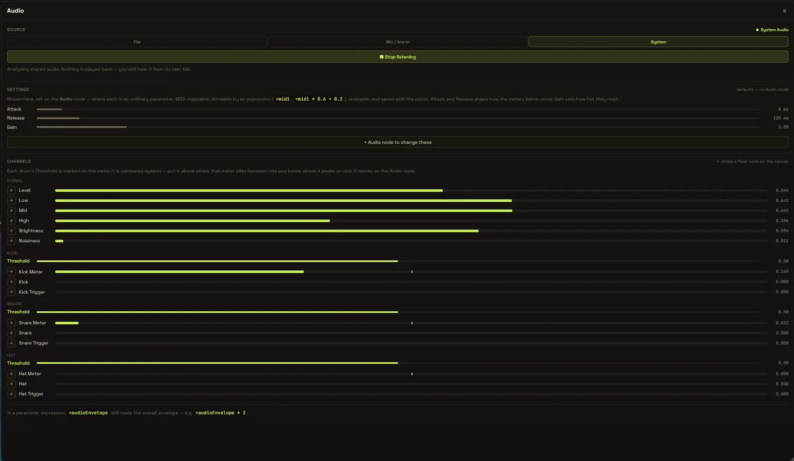Adjust the Release slider
This screenshot has height=461, width=794.
[x=397, y=118]
